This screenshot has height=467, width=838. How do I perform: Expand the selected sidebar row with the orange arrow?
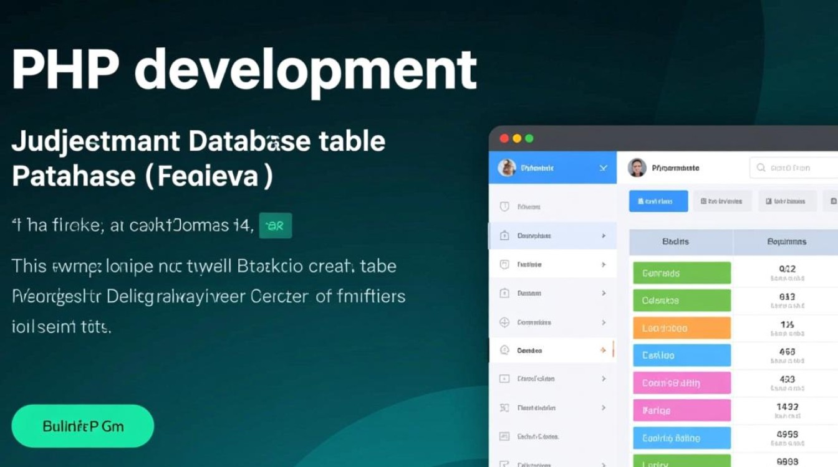tap(603, 351)
